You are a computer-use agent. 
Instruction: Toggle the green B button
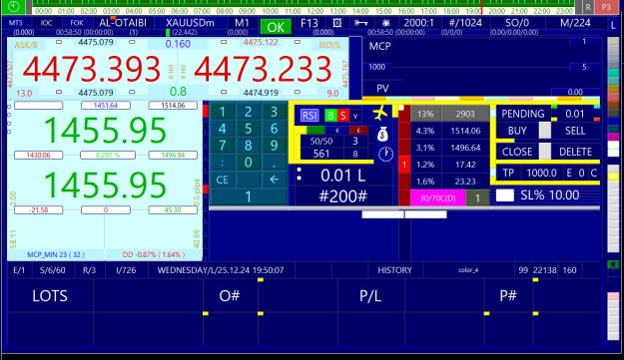pos(330,116)
